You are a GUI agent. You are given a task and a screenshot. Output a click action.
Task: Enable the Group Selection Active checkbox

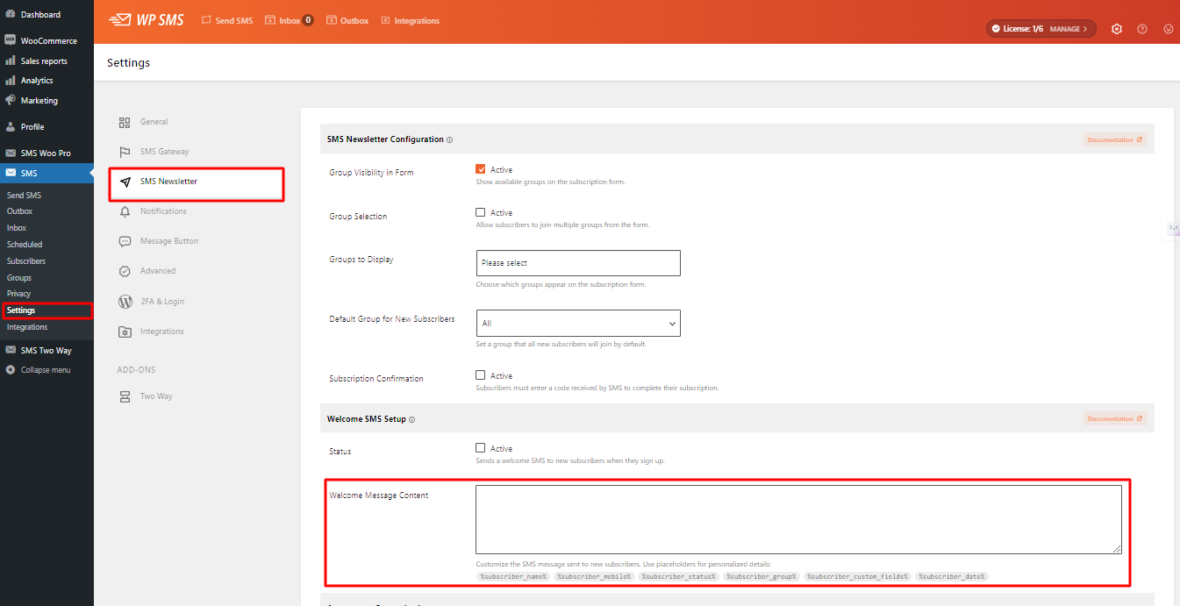point(481,212)
